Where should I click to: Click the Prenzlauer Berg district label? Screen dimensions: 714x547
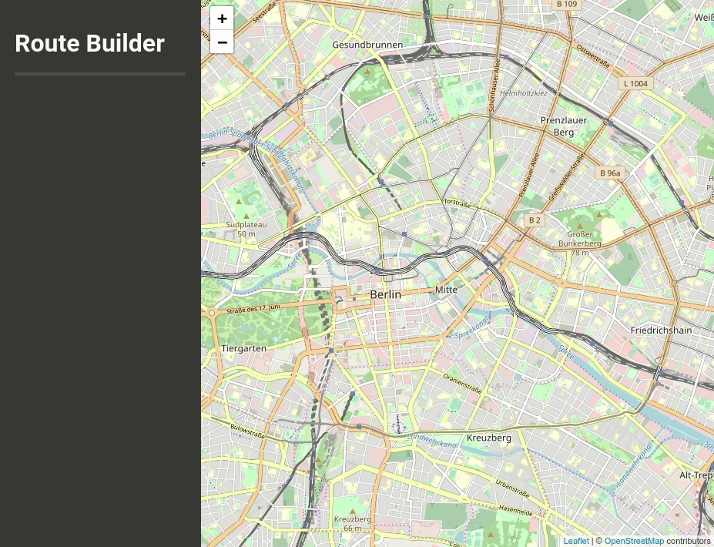click(x=563, y=126)
